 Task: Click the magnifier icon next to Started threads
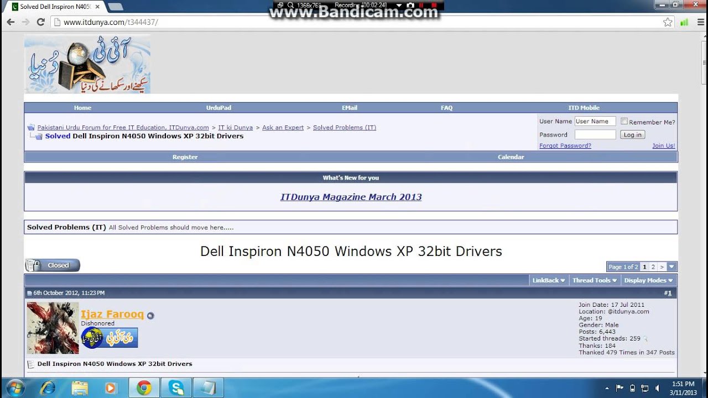click(645, 339)
